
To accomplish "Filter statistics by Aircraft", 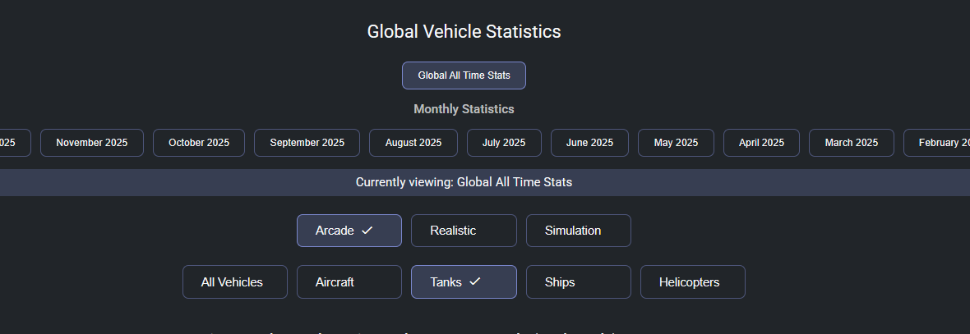I will click(349, 282).
